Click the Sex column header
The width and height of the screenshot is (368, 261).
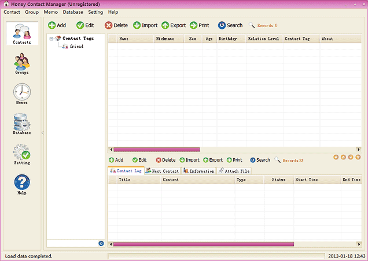point(193,39)
